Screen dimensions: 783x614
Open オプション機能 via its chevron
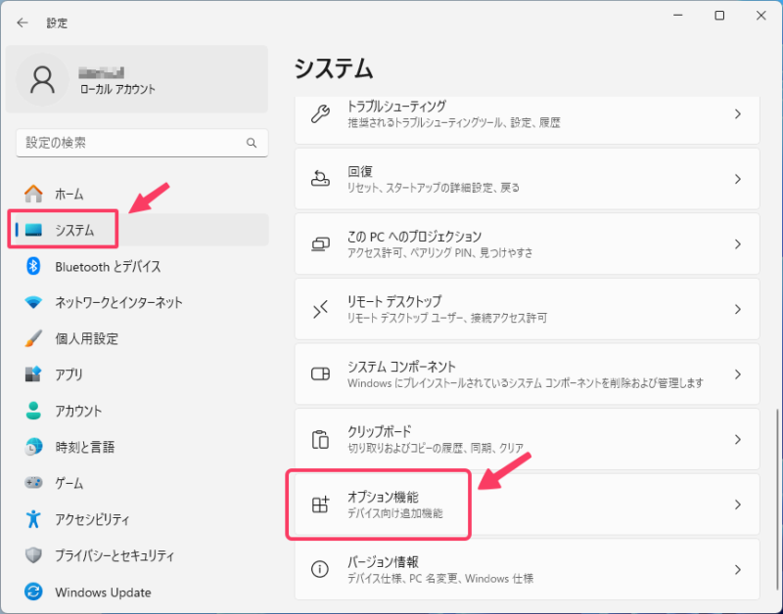(738, 504)
